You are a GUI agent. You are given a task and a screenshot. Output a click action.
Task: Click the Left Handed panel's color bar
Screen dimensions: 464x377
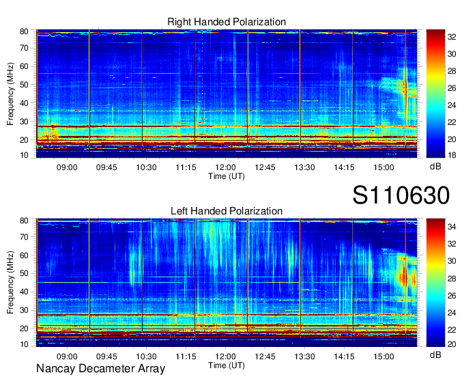pyautogui.click(x=435, y=283)
